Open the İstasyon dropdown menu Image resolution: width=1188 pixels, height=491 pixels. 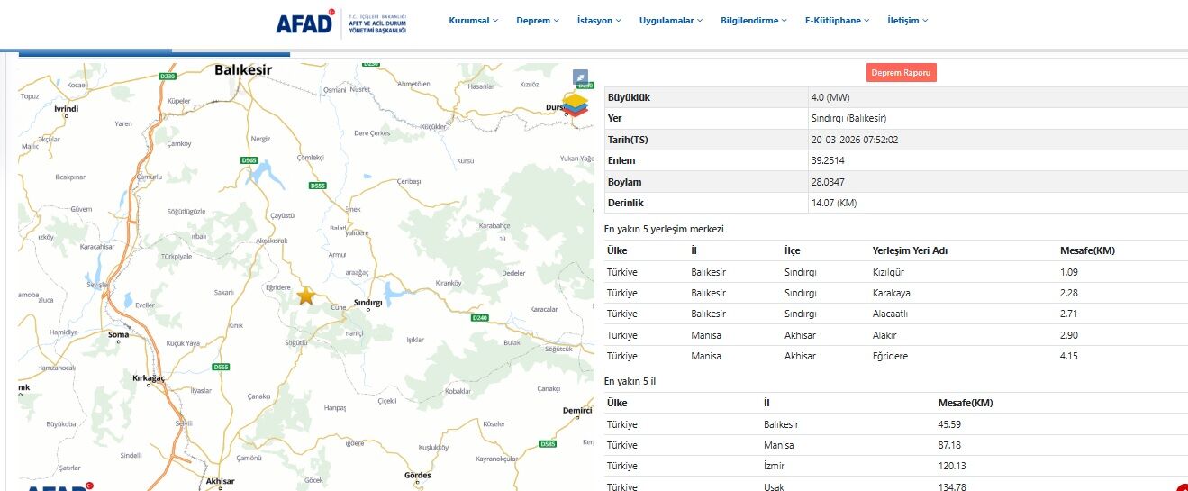tap(599, 21)
